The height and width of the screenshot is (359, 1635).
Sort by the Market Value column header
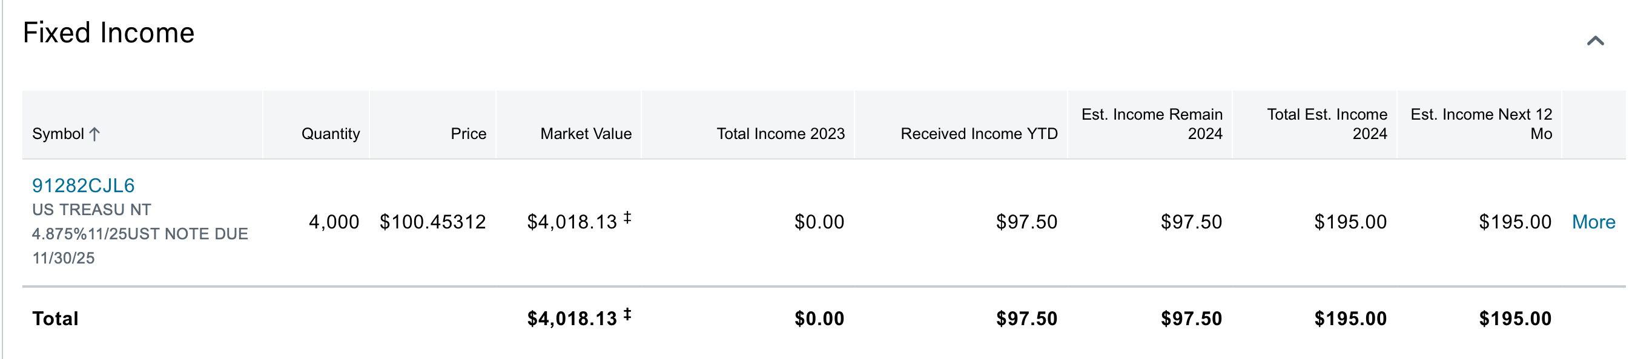(585, 134)
